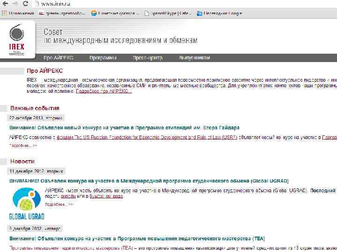This screenshot has height=252, width=337.
Task: Open the Google Translate bookmark
Action: click(x=220, y=13)
